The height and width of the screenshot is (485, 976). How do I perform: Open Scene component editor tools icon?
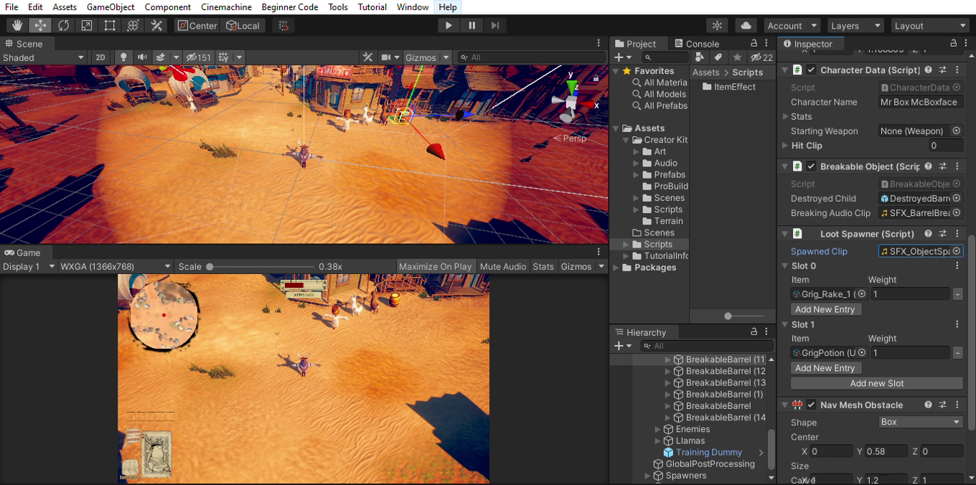point(368,57)
